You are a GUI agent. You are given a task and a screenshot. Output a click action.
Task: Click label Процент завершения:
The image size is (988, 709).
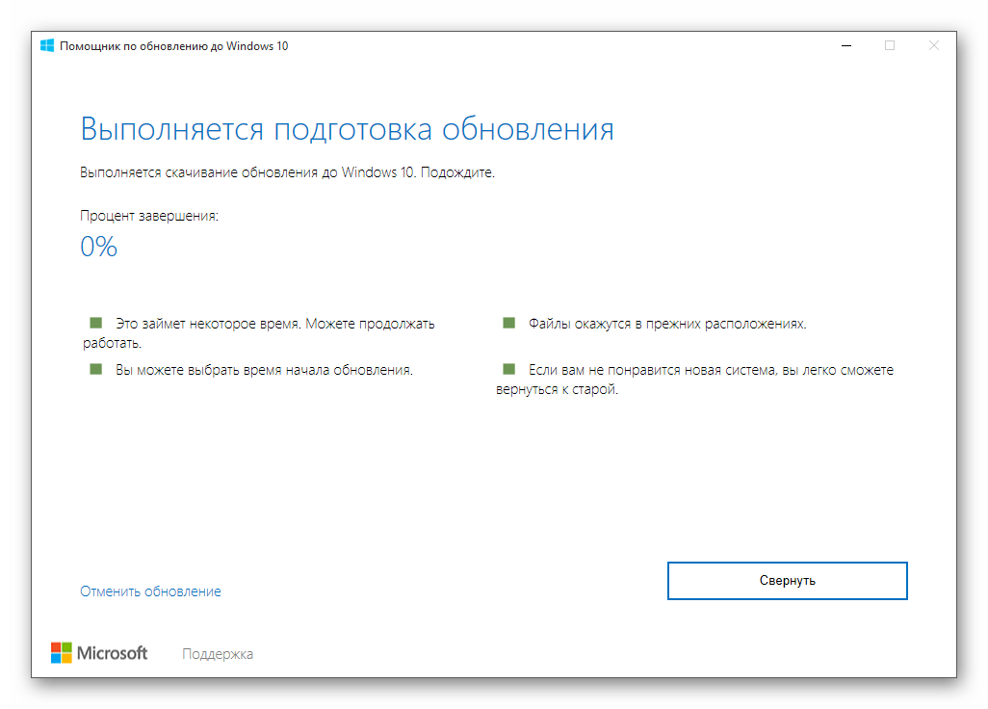pyautogui.click(x=149, y=216)
